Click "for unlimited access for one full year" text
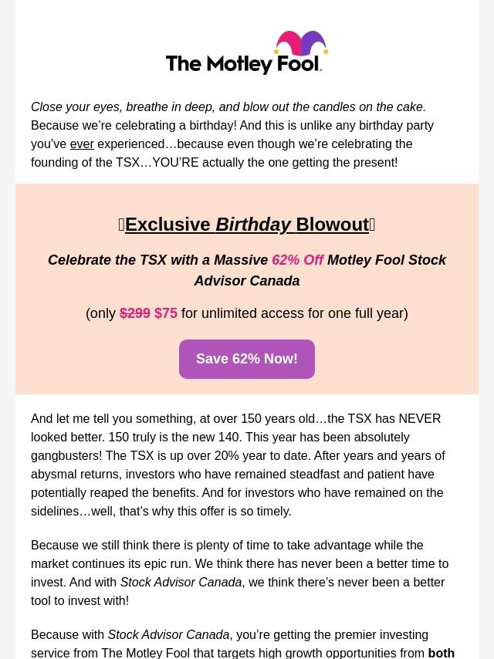494x659 pixels. pos(294,313)
